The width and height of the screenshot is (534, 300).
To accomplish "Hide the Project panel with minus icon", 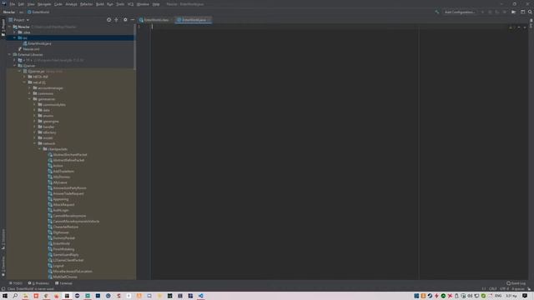I will [x=132, y=20].
